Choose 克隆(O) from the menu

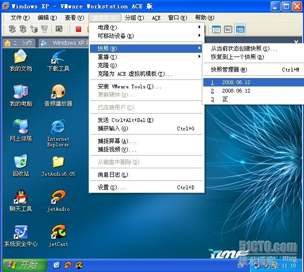[147, 65]
